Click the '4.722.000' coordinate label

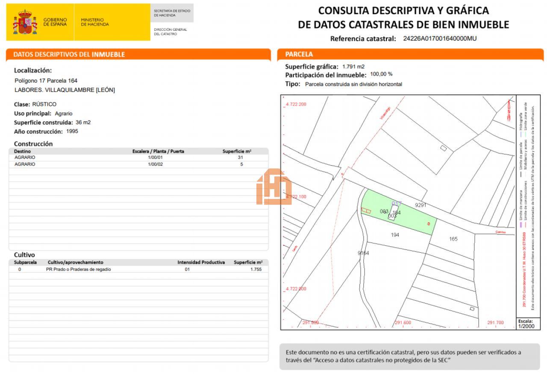tap(296, 289)
